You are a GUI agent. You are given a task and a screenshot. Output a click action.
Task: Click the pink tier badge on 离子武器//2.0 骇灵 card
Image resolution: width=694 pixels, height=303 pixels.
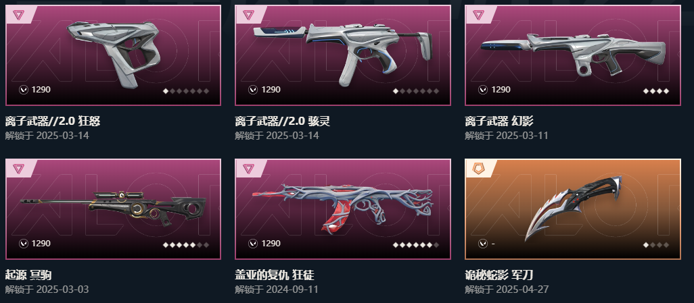tap(248, 15)
